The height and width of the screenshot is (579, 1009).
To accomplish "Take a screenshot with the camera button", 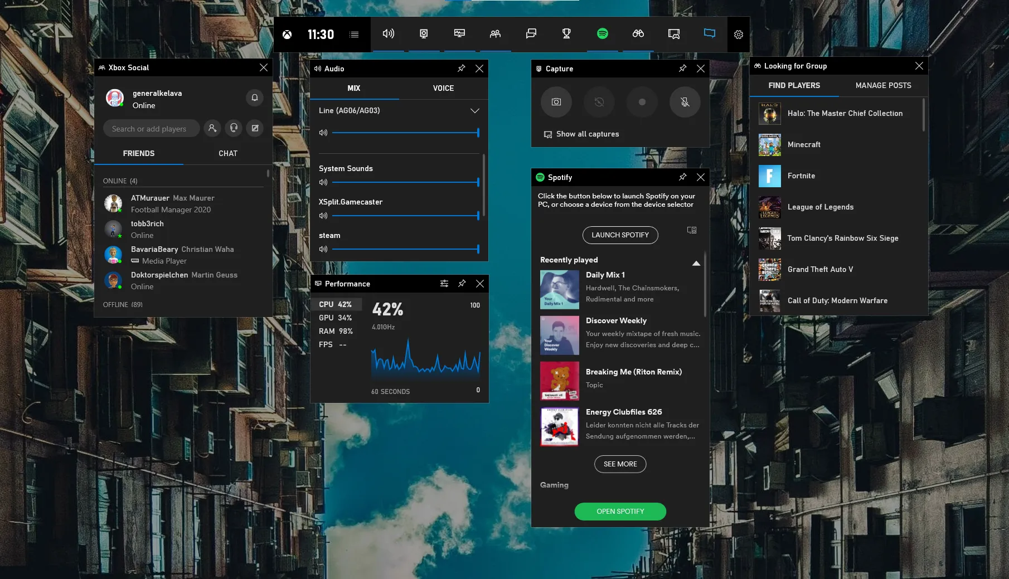I will tap(556, 102).
